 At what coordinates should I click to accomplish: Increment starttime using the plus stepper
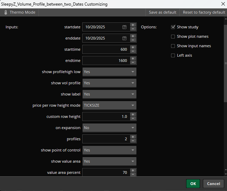tap(133, 47)
